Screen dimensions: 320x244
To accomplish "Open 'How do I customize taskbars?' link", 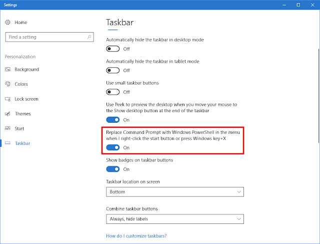I will point(136,235).
